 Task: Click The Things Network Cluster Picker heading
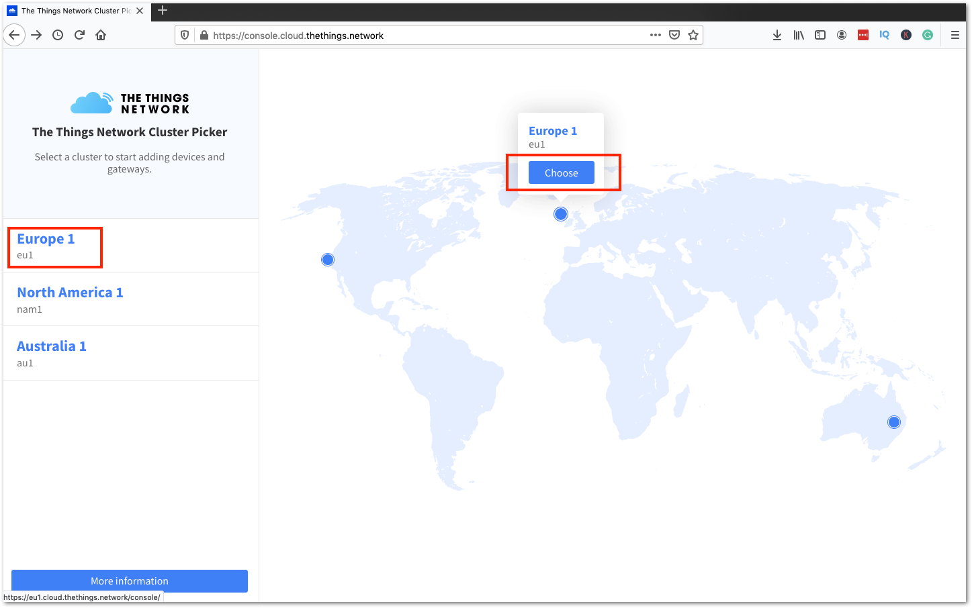[x=130, y=132]
